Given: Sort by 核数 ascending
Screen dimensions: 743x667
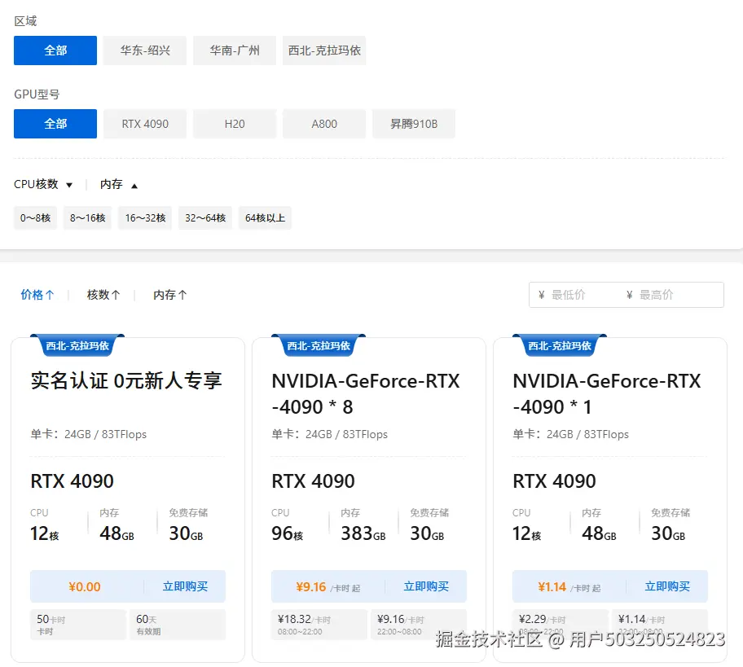Looking at the screenshot, I should pos(102,294).
